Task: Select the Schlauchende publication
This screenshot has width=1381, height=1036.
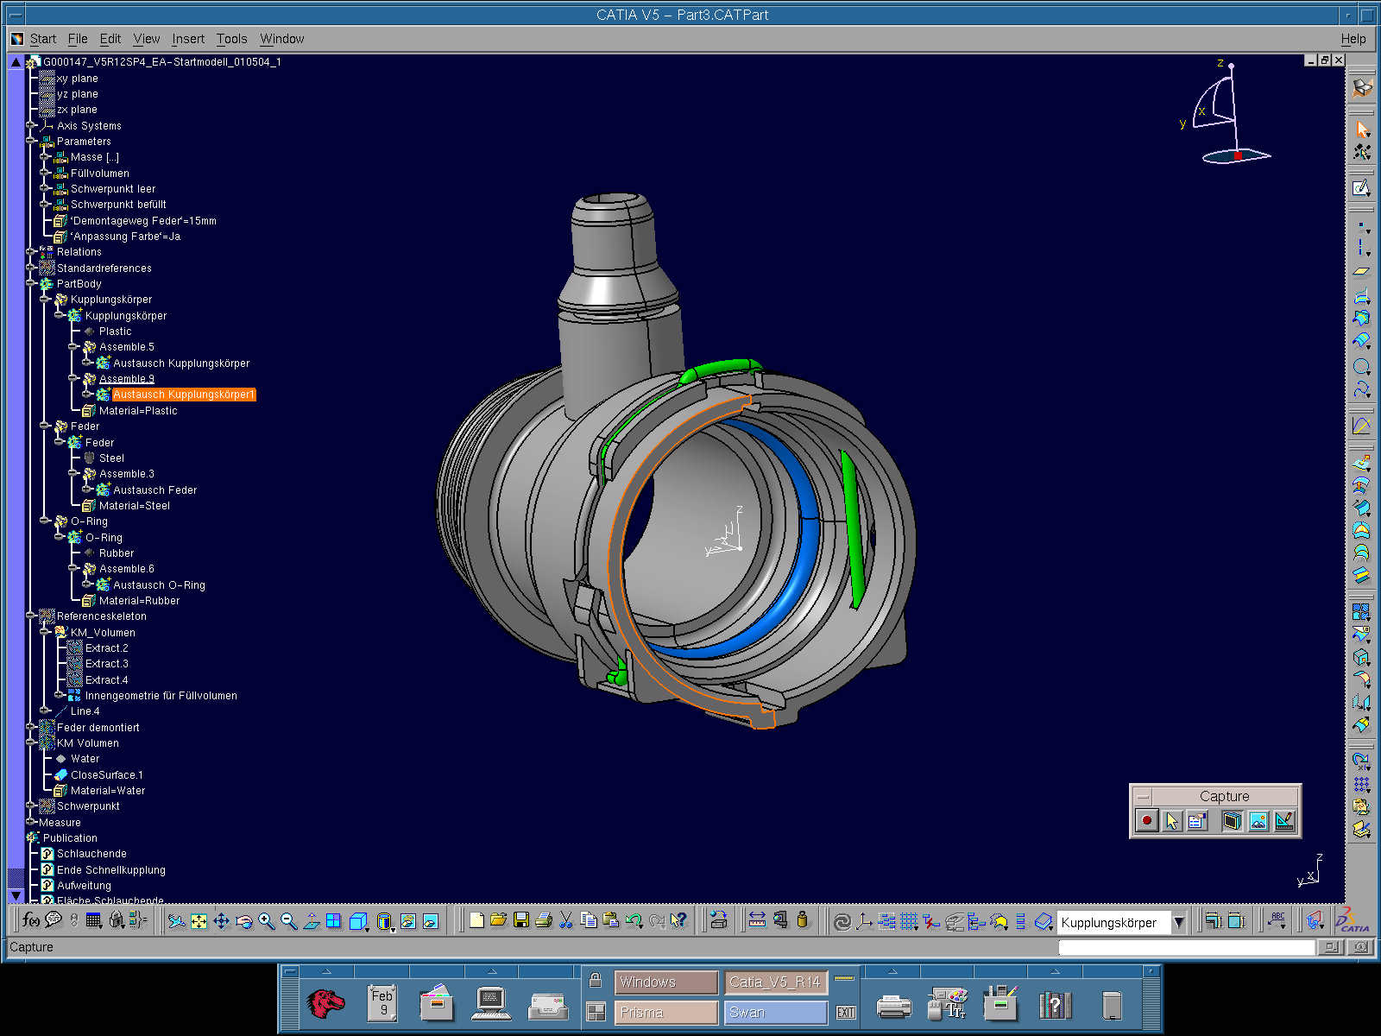Action: 91,854
